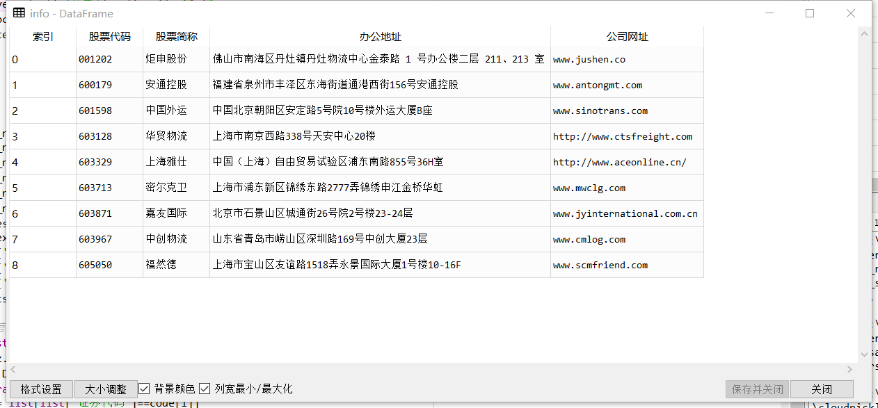Select the 中国外运 cell
The height and width of the screenshot is (408, 878).
177,111
